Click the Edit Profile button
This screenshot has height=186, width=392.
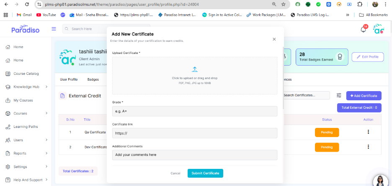click(x=367, y=57)
